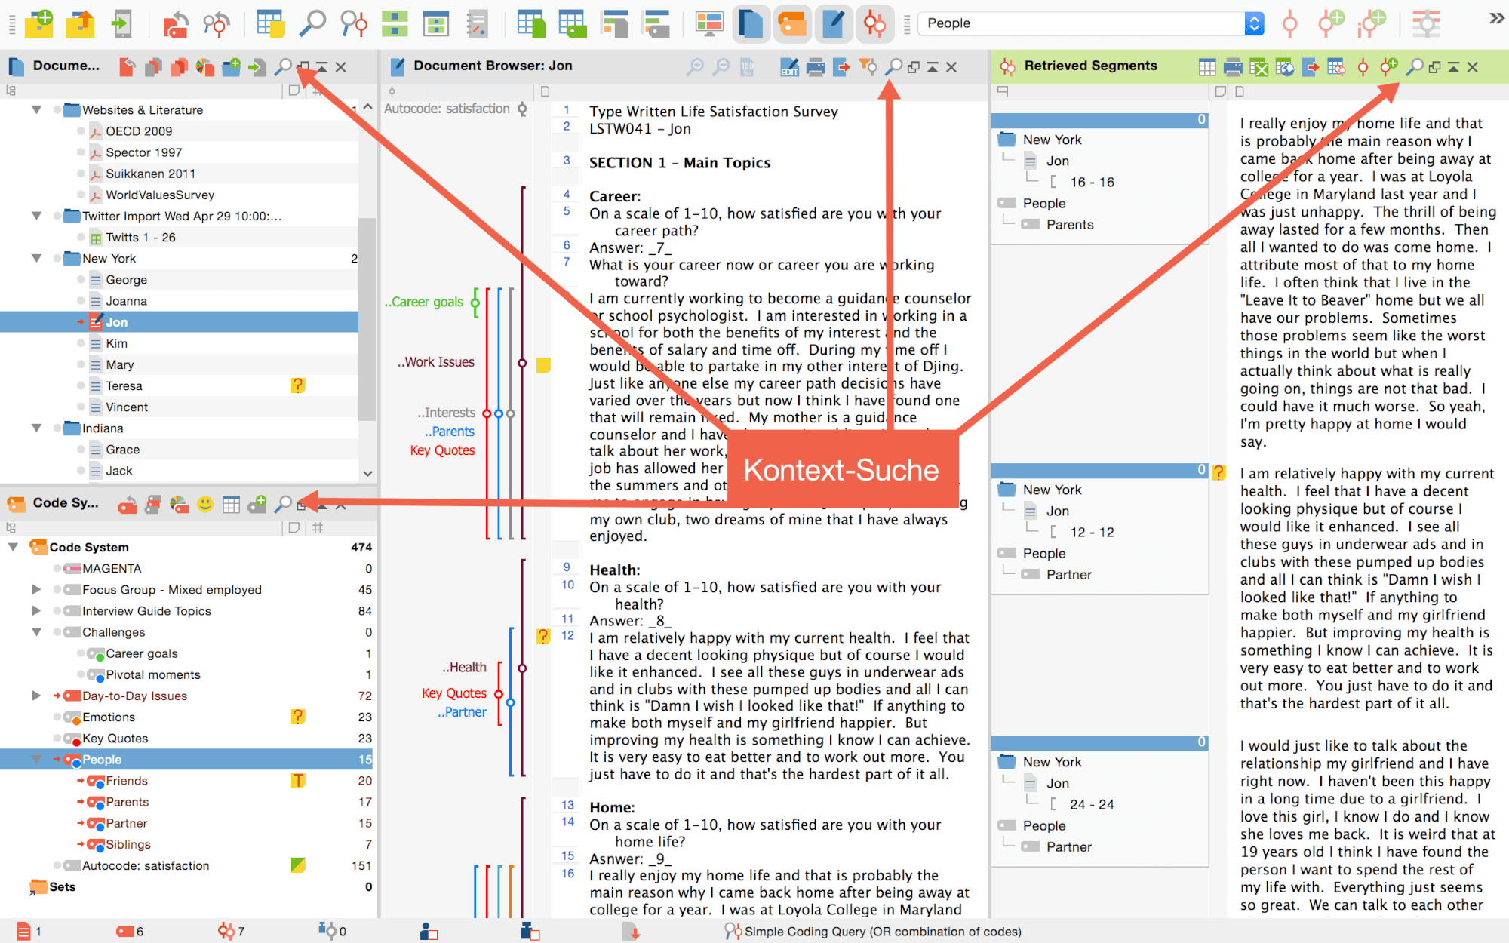Screen dimensions: 1509x943
Task: Open the yellow memo beside paragraph 7
Action: tap(543, 366)
